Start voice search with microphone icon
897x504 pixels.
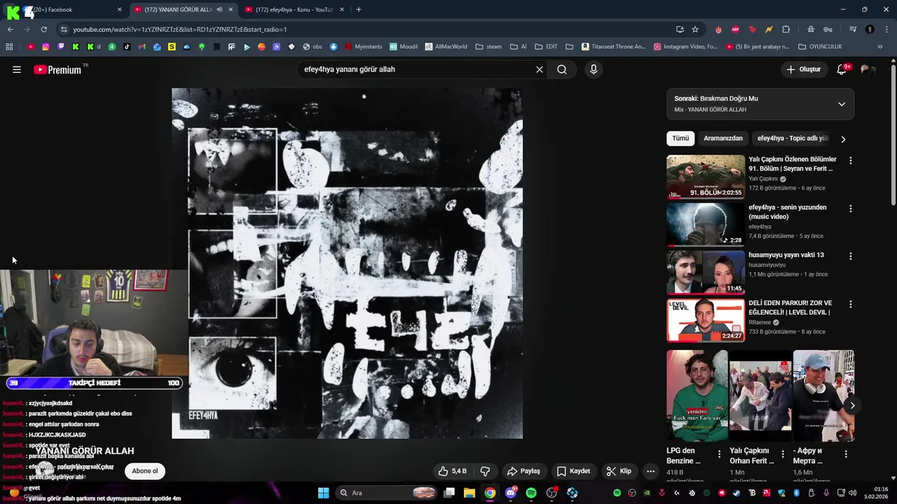coord(594,69)
